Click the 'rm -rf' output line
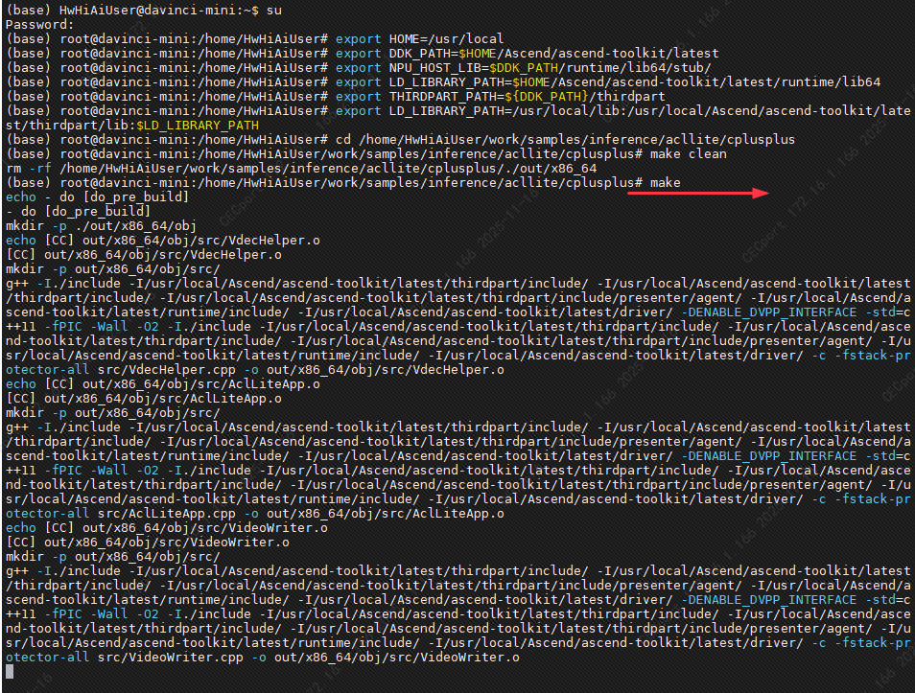 click(x=301, y=169)
